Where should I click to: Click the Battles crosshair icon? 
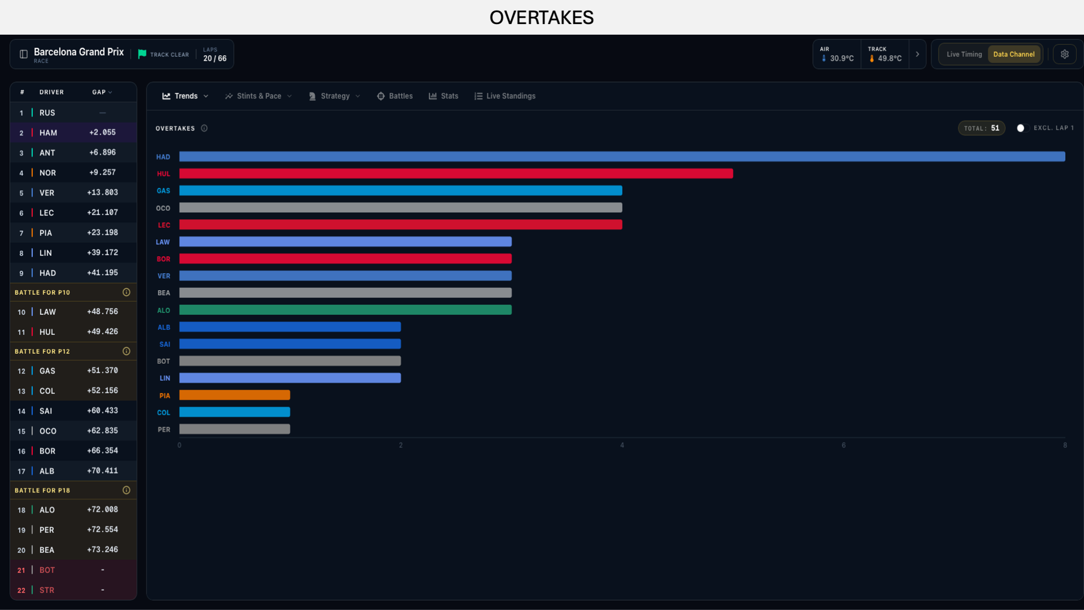point(381,96)
